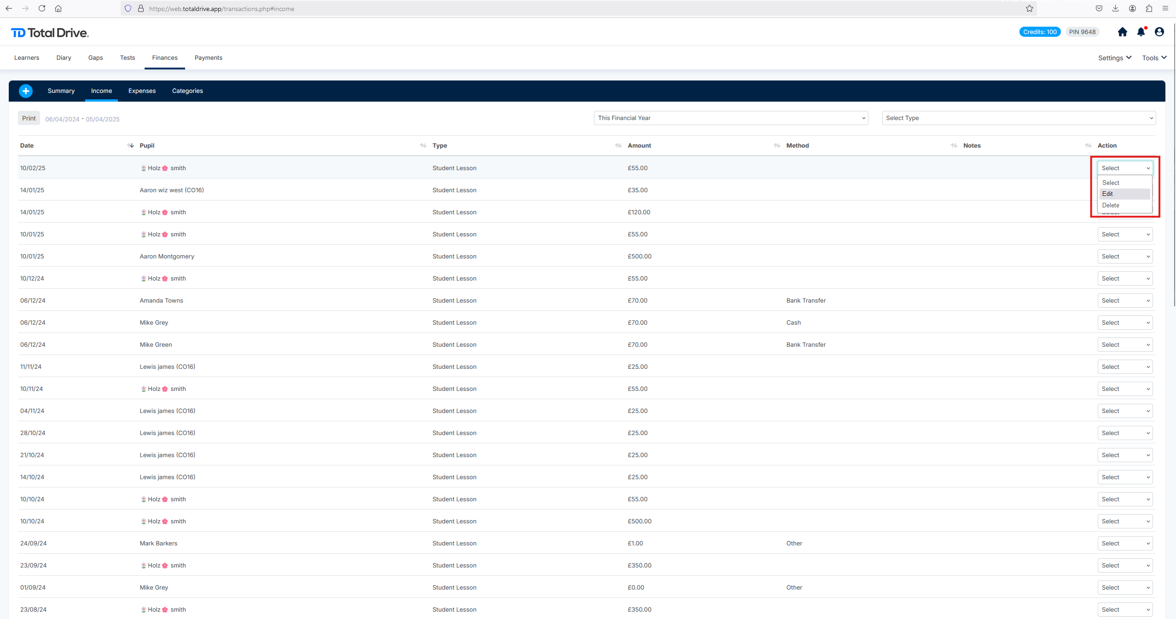
Task: Reload the page with browser refresh icon
Action: pos(42,8)
